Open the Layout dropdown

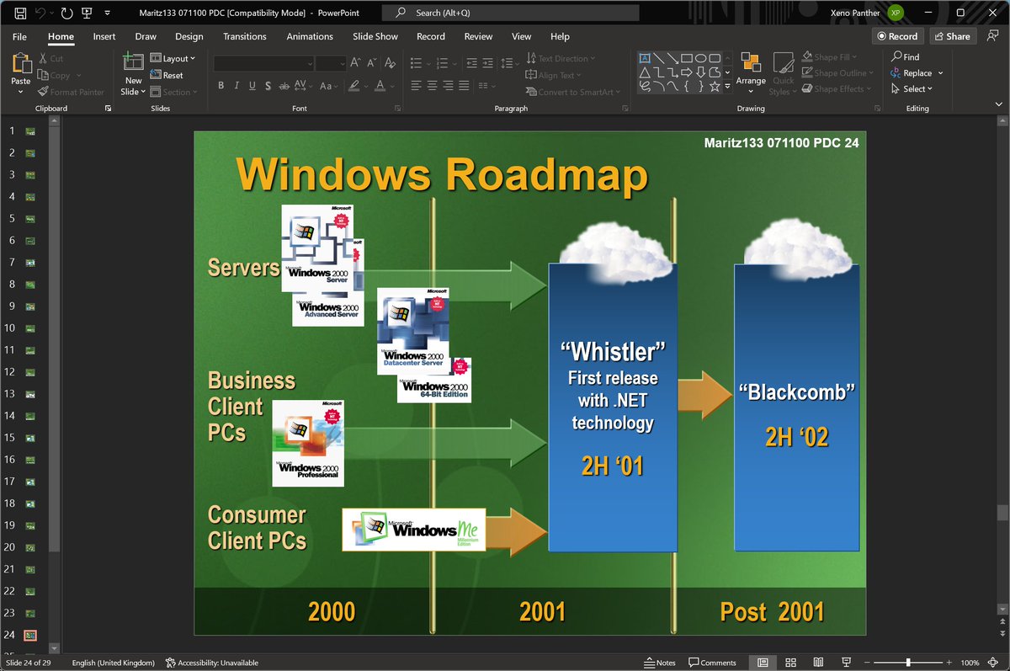click(x=173, y=58)
